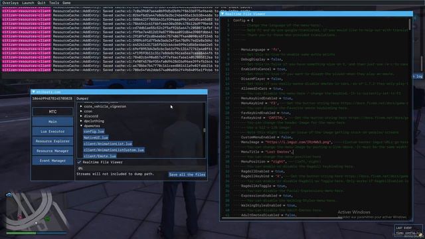The height and width of the screenshot is (239, 425).
Task: Expand the discord resource node
Action: coord(81,116)
